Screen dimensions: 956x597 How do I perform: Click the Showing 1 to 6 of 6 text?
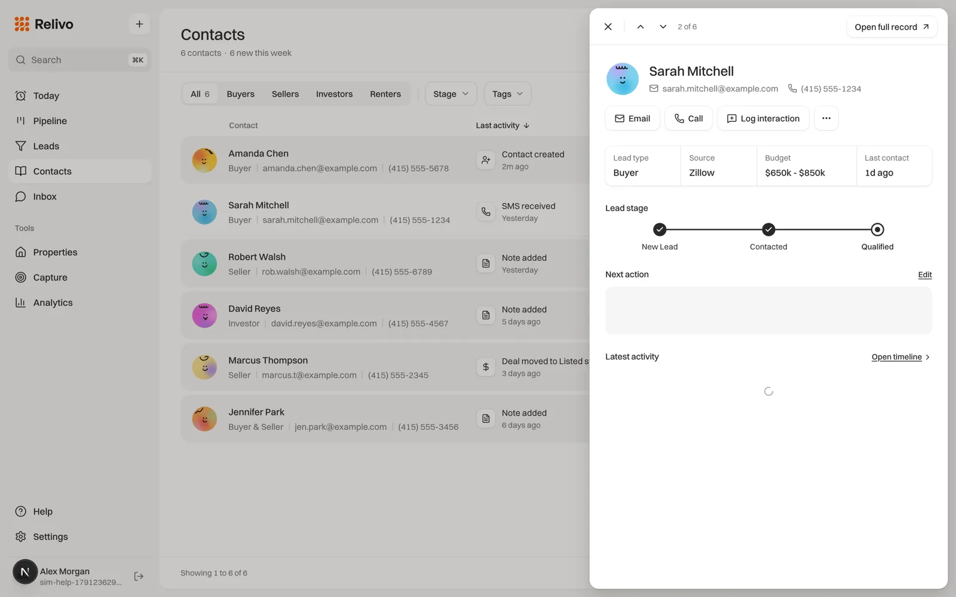click(x=214, y=573)
